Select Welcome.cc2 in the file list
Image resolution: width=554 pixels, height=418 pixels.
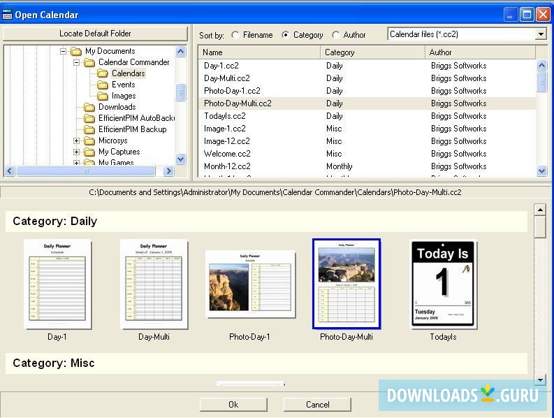tap(367, 154)
